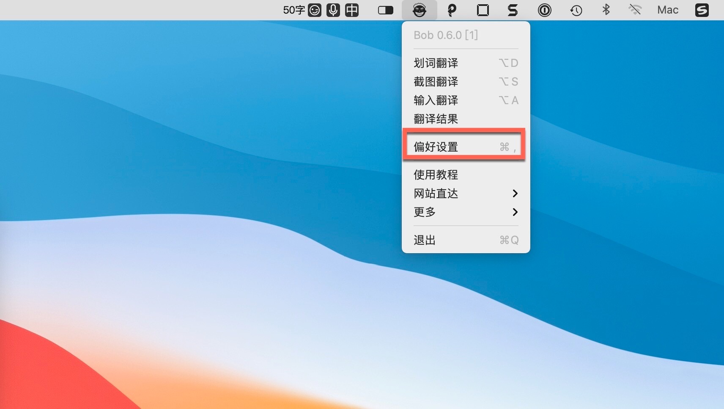
Task: Open the 使用教程 tutorial
Action: coord(465,175)
